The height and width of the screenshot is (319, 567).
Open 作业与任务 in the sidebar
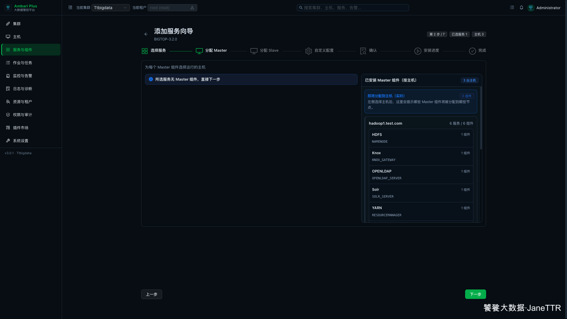click(31, 63)
